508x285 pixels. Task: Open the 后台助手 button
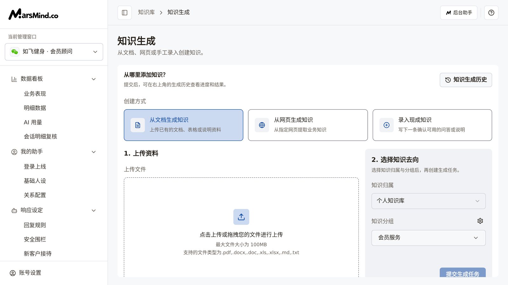(x=458, y=13)
